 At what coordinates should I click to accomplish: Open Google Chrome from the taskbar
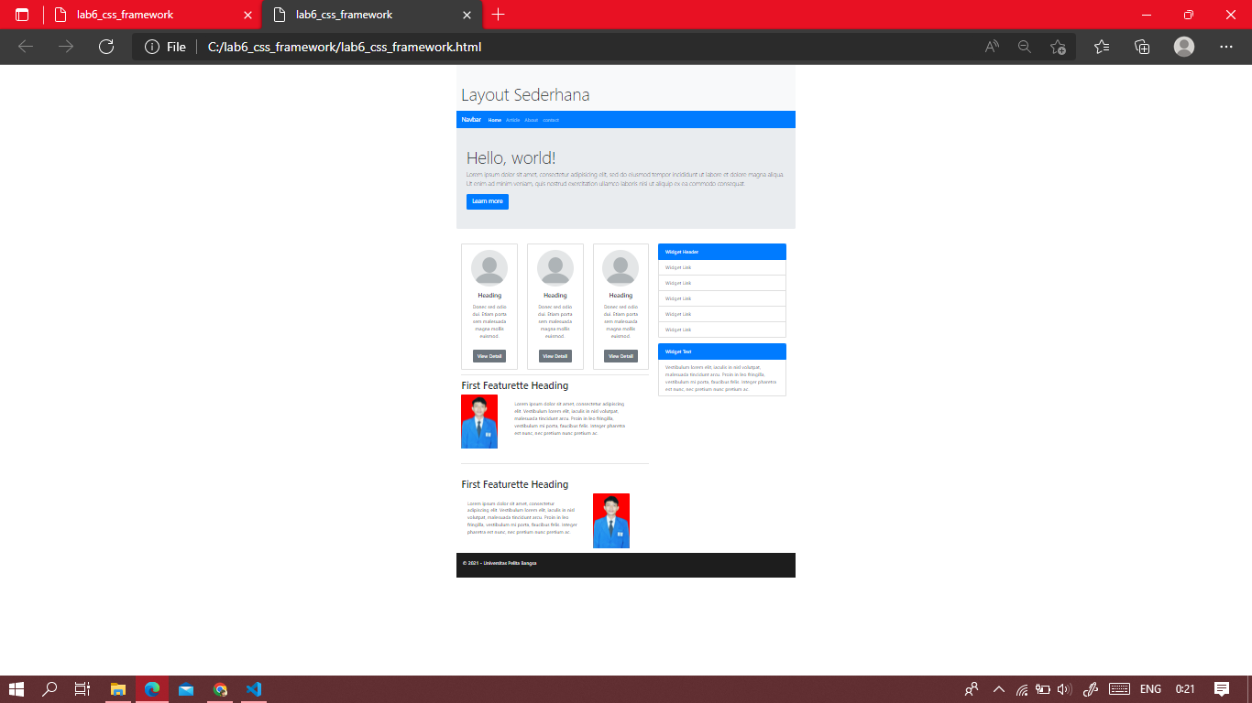coord(220,689)
